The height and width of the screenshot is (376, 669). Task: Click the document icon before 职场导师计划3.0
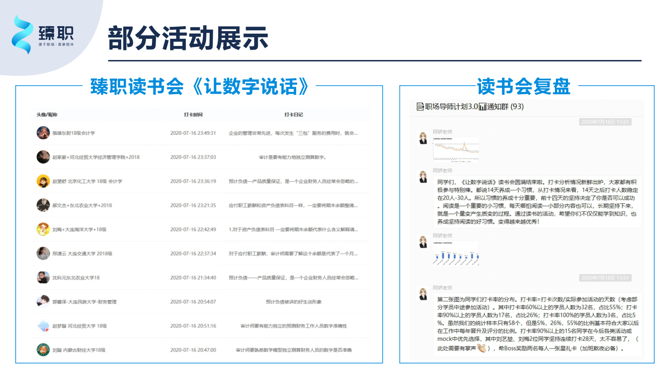pyautogui.click(x=420, y=107)
